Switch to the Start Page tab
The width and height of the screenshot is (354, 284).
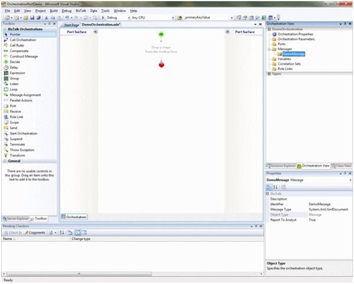71,25
